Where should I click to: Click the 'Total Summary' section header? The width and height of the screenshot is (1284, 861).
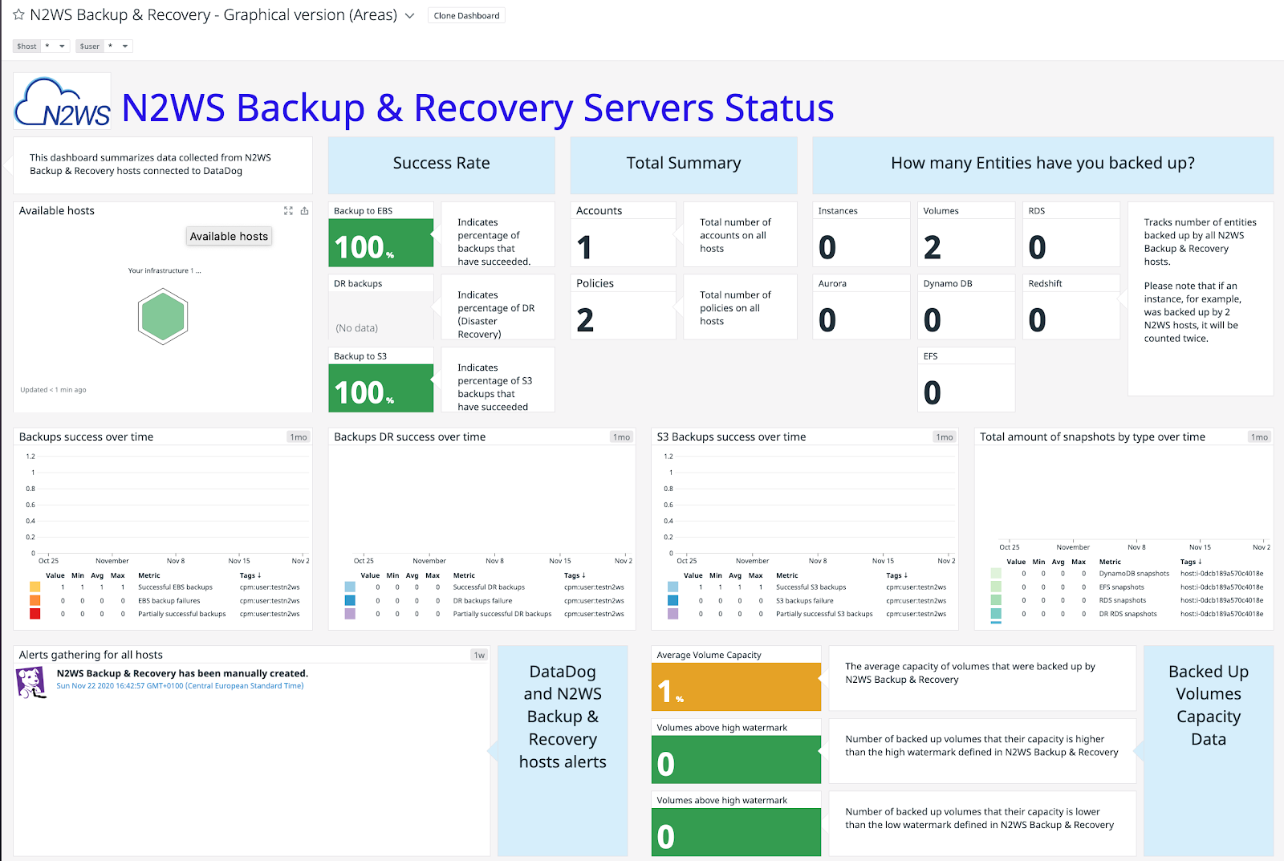[x=684, y=164]
